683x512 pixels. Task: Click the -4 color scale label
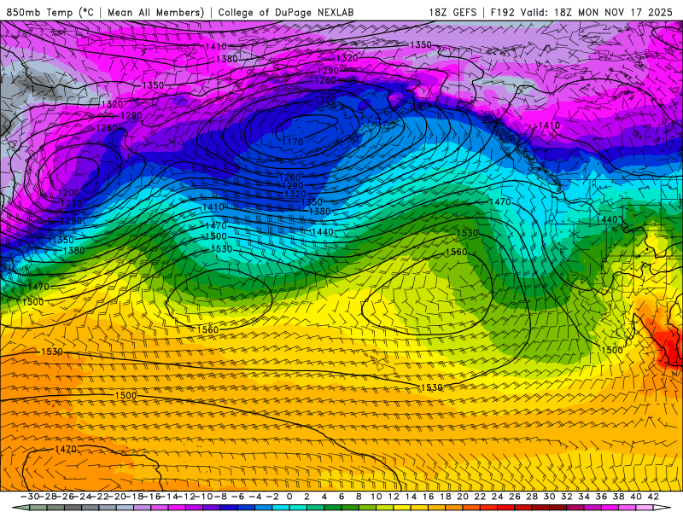[255, 497]
